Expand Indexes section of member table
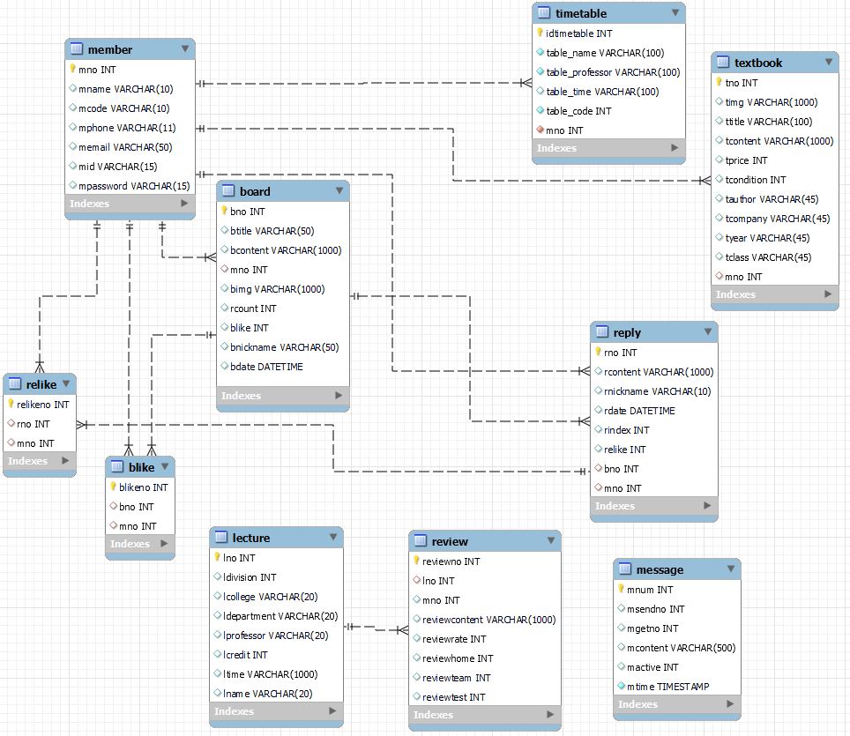This screenshot has height=736, width=850. click(x=184, y=204)
